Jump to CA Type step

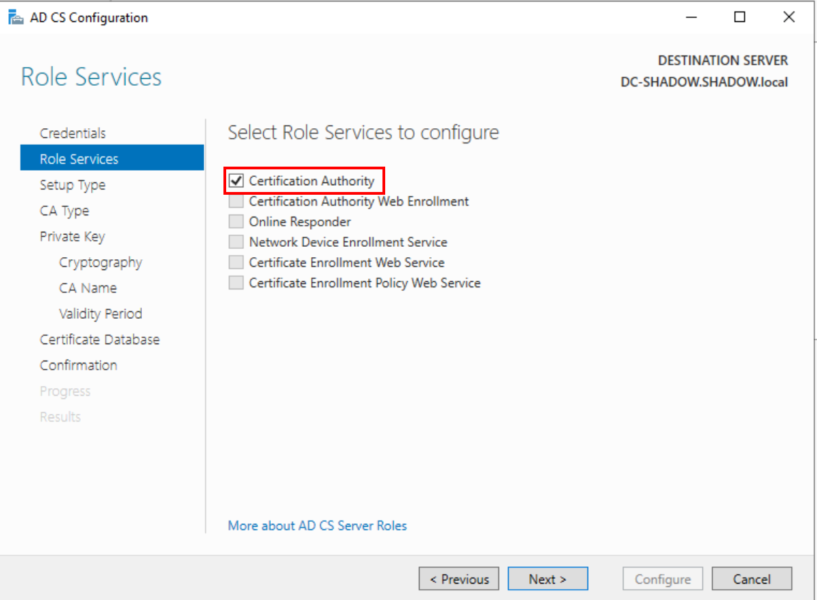(64, 211)
